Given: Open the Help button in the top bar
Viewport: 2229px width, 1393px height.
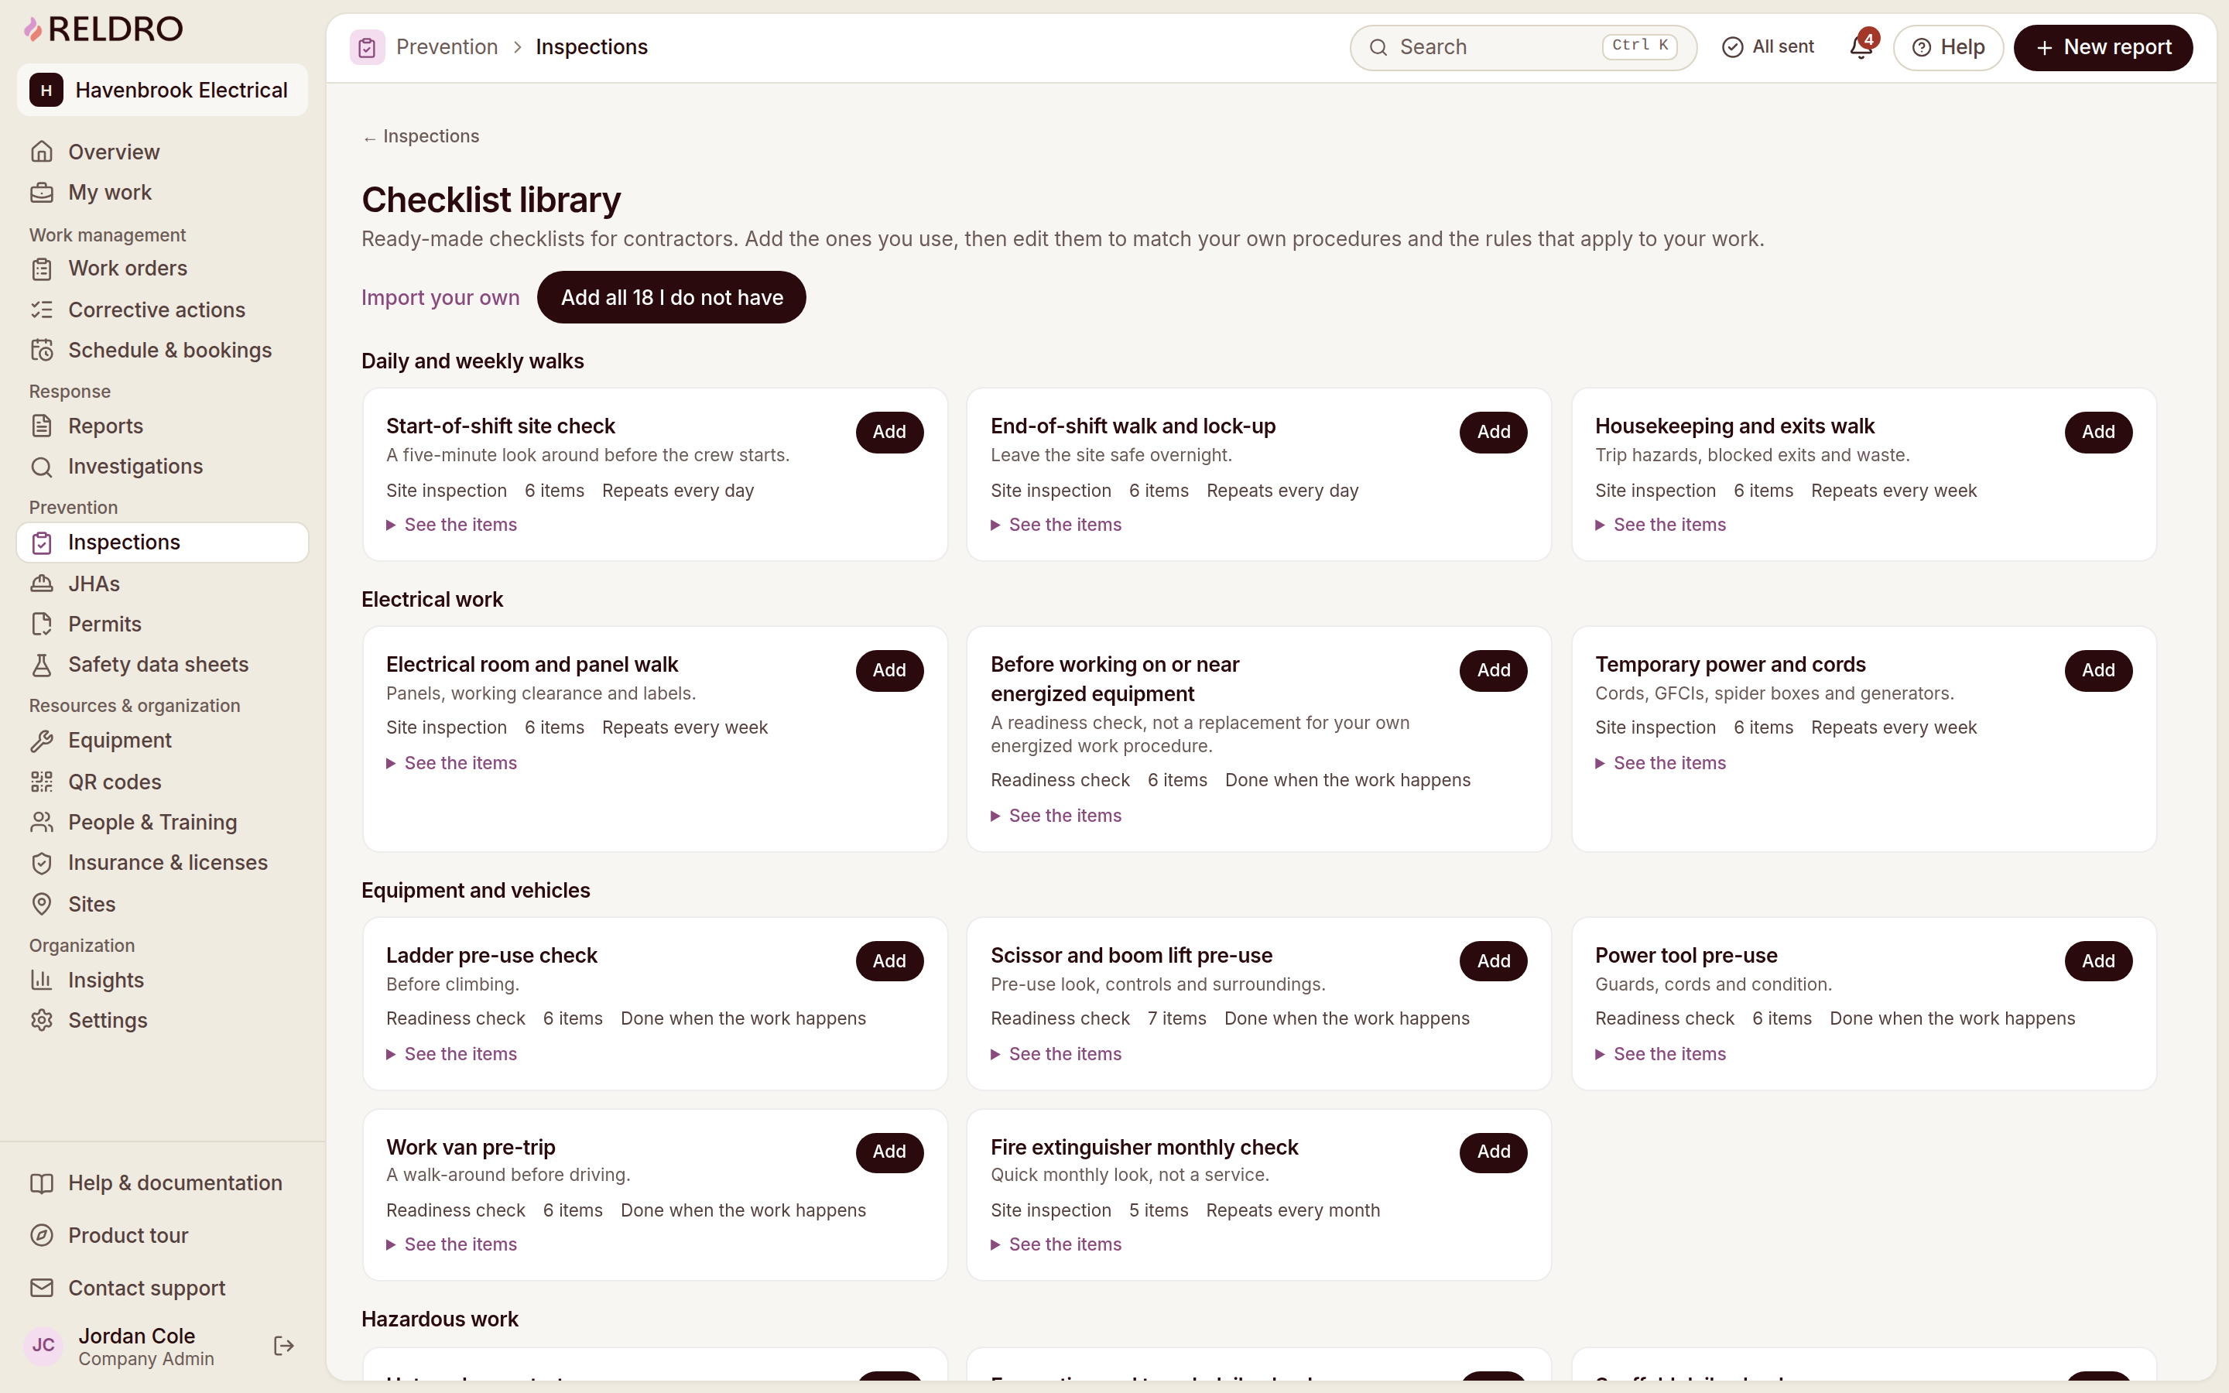Looking at the screenshot, I should pos(1948,47).
